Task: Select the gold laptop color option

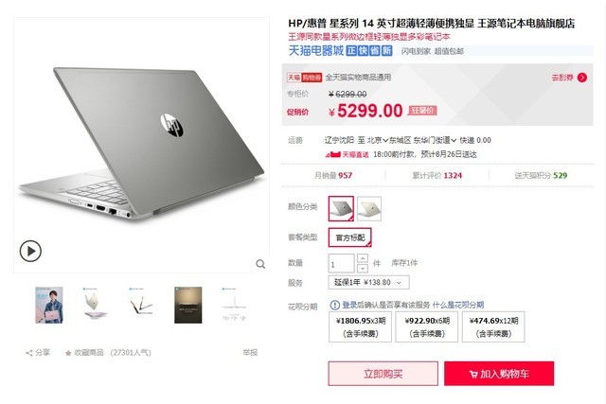Action: (369, 208)
